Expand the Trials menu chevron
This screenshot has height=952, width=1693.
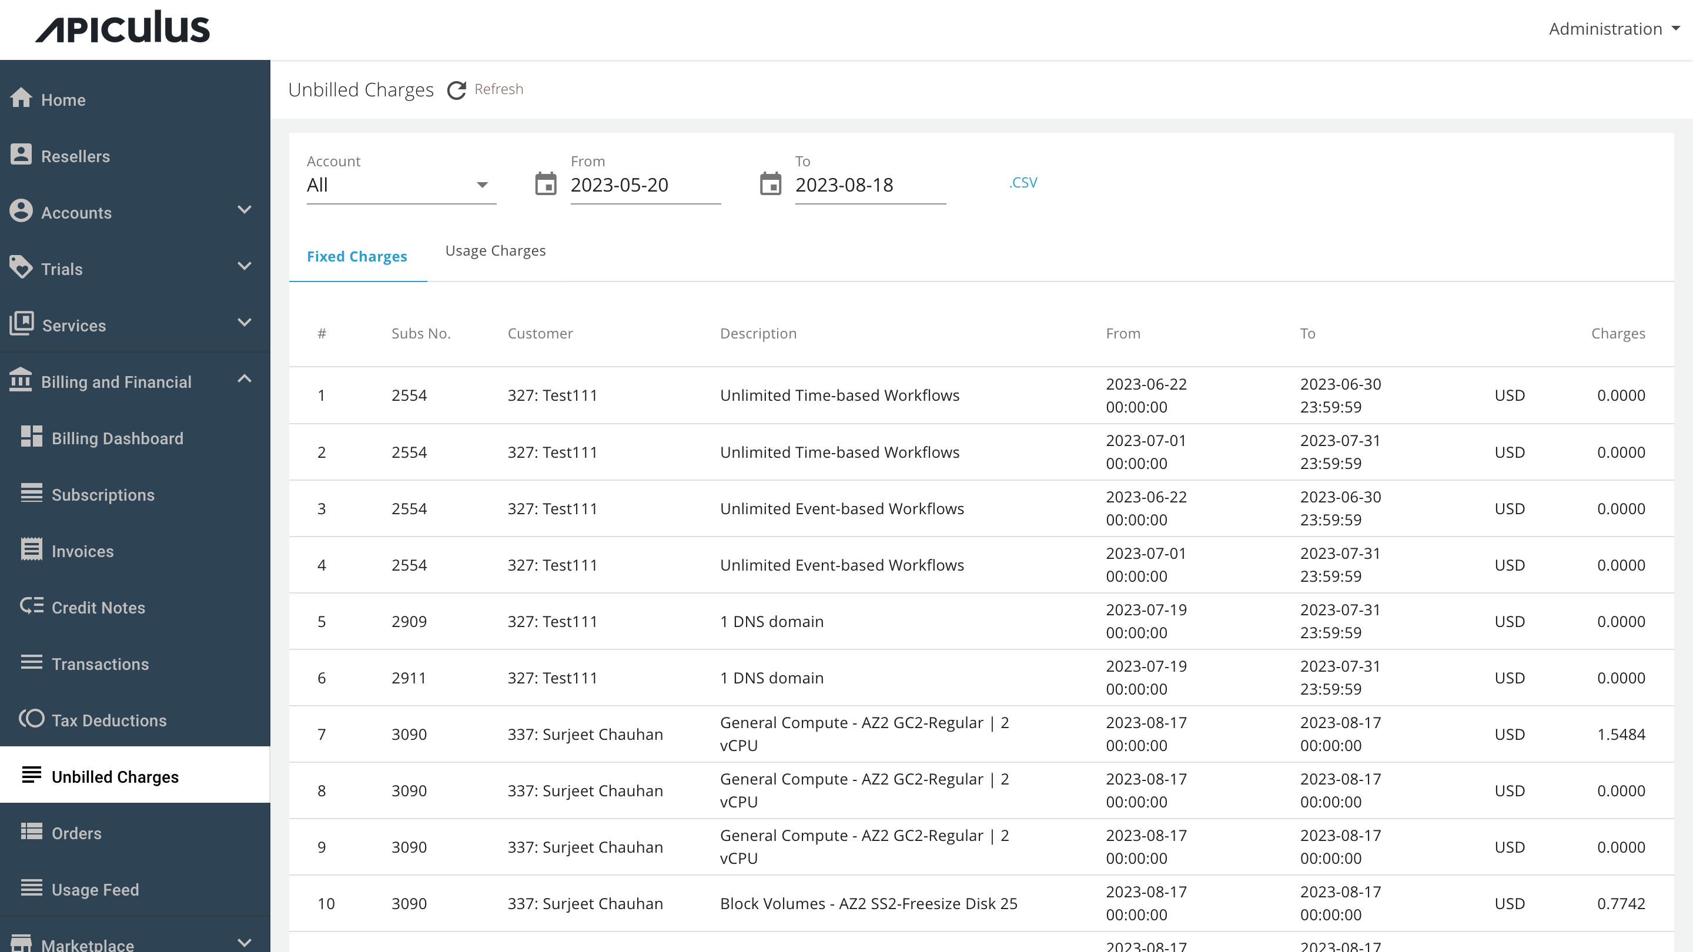(245, 267)
